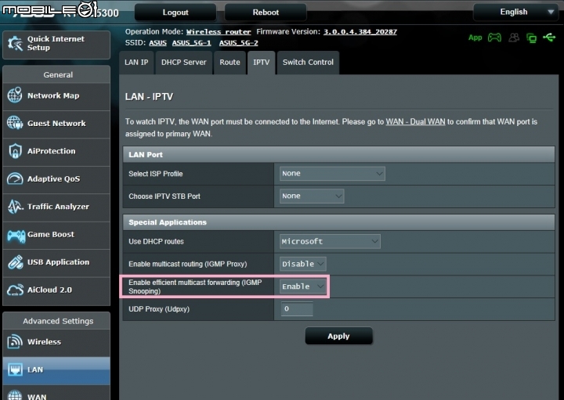Switch to the LAN IP tab
The height and width of the screenshot is (400, 564).
[136, 63]
